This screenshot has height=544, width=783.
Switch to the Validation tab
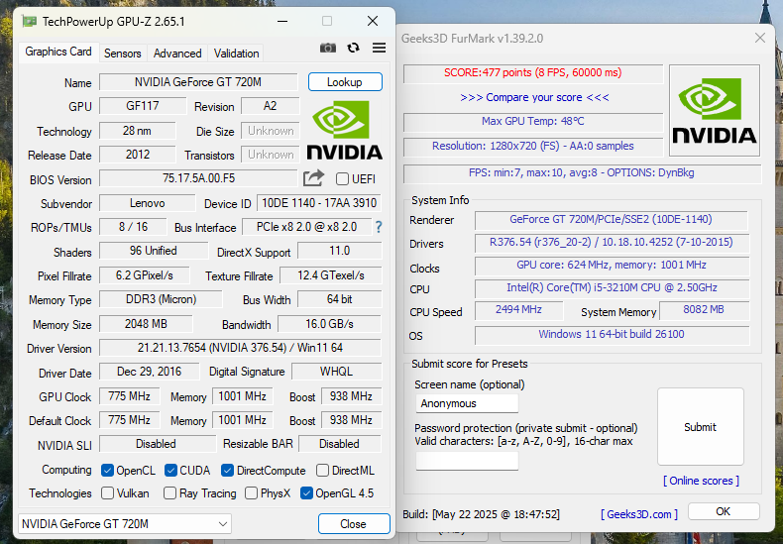[236, 54]
